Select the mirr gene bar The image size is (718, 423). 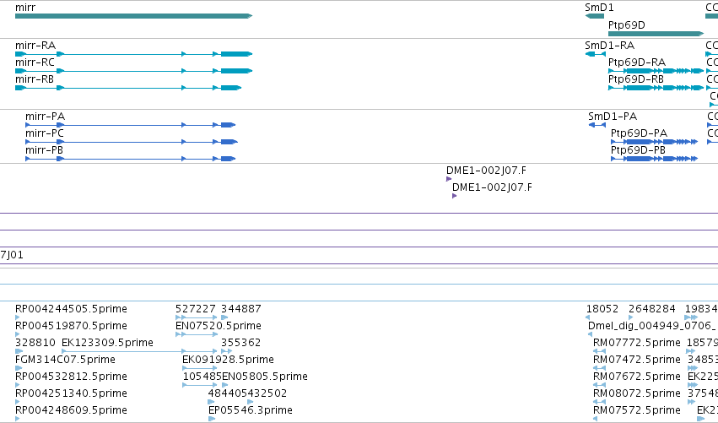click(133, 16)
